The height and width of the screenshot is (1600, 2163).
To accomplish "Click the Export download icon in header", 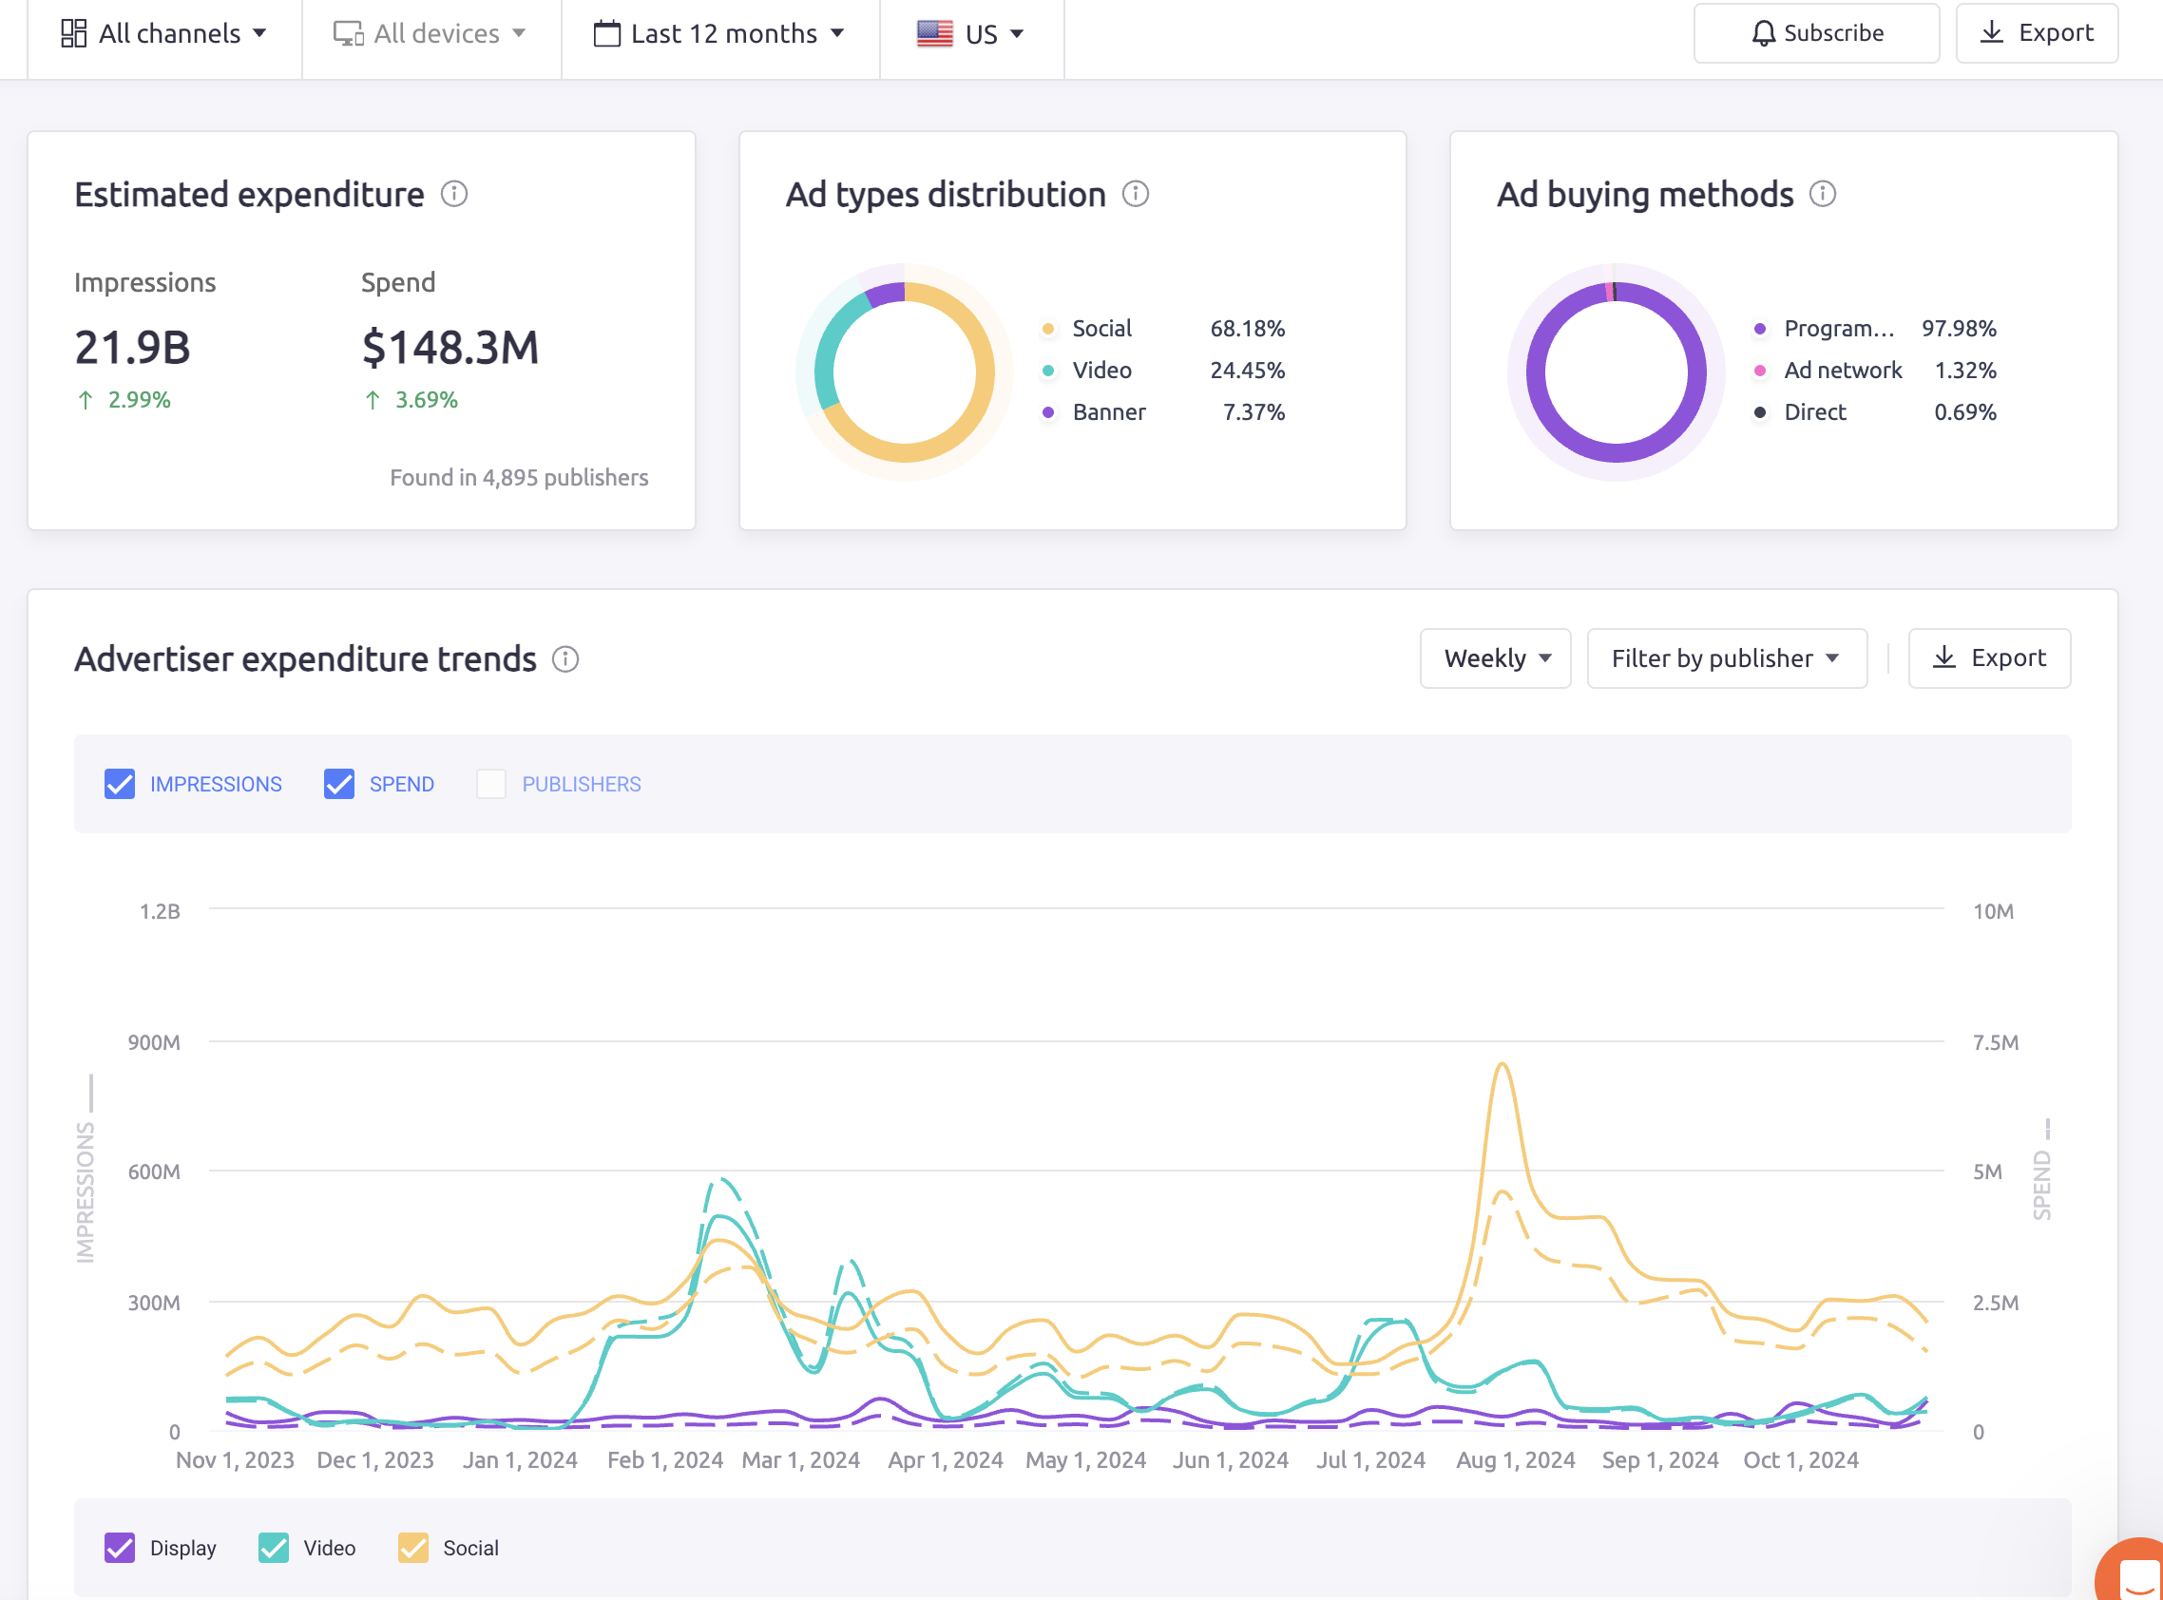I will [1992, 32].
